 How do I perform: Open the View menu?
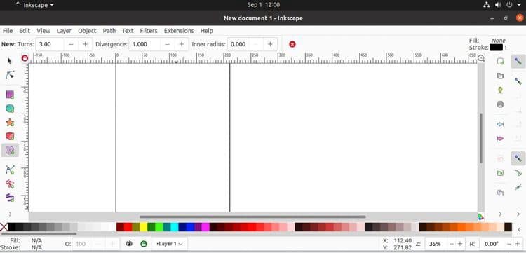[43, 31]
